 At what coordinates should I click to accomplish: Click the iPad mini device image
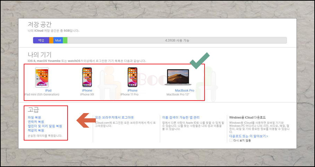click(x=42, y=77)
